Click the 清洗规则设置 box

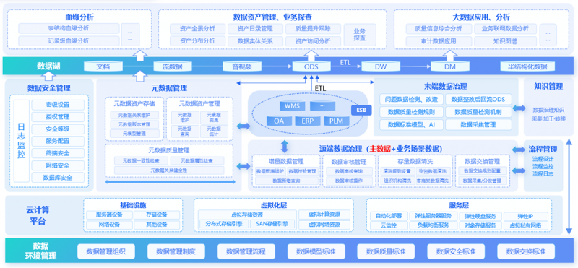coord(397,171)
